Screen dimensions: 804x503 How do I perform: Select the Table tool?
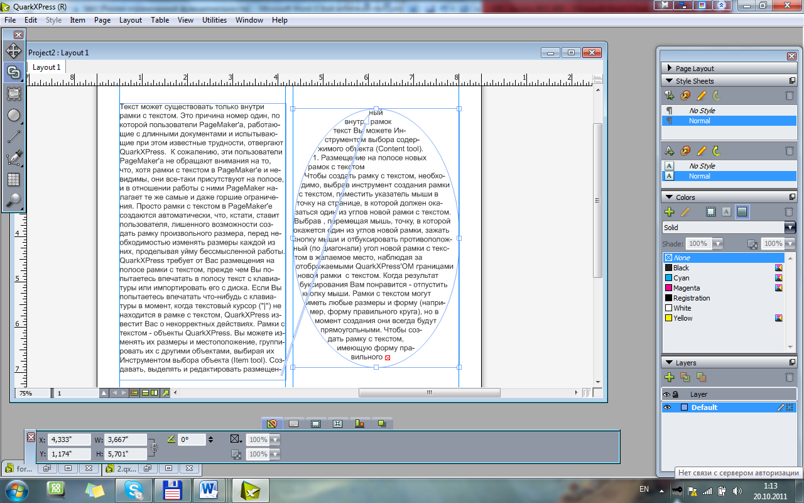pyautogui.click(x=14, y=179)
